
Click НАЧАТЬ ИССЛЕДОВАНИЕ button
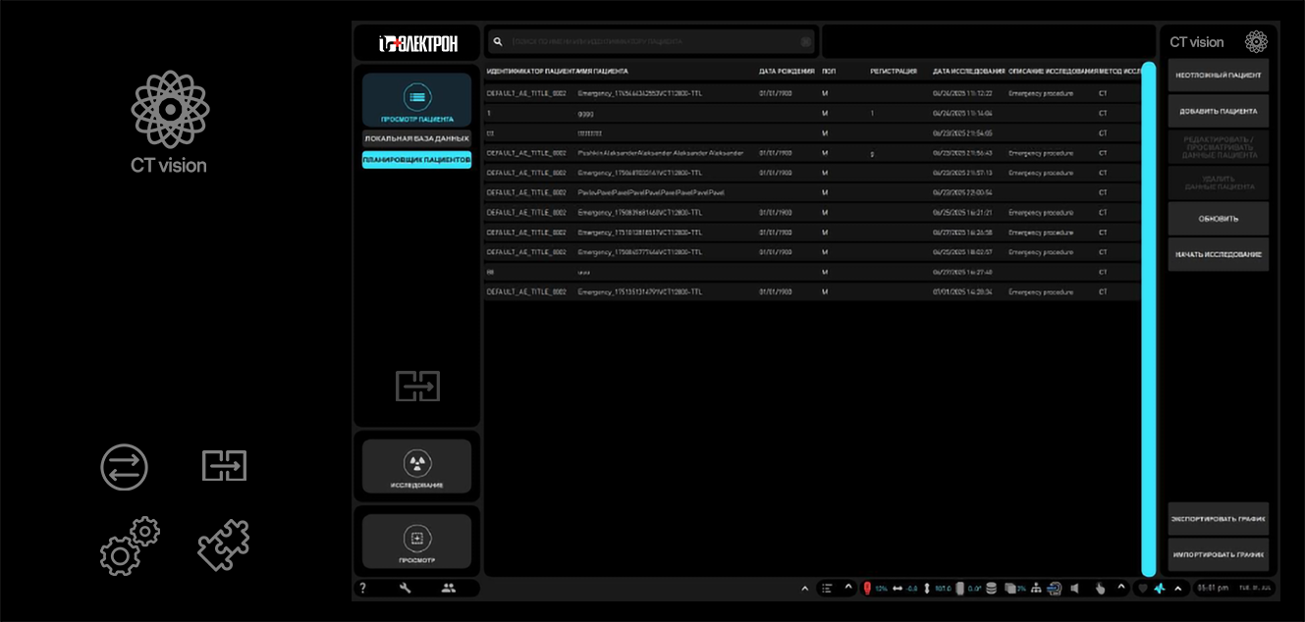coord(1218,254)
